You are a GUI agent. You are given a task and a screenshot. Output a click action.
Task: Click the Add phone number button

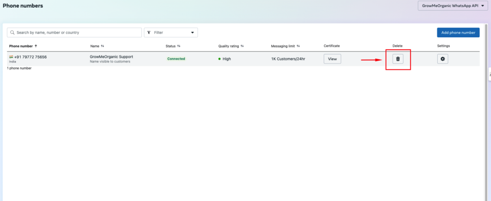coord(458,32)
